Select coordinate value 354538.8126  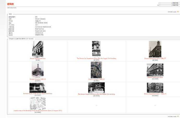tap(39, 33)
